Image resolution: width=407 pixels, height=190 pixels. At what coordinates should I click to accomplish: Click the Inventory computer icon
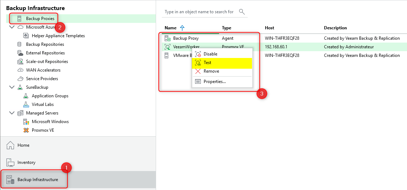(x=10, y=162)
